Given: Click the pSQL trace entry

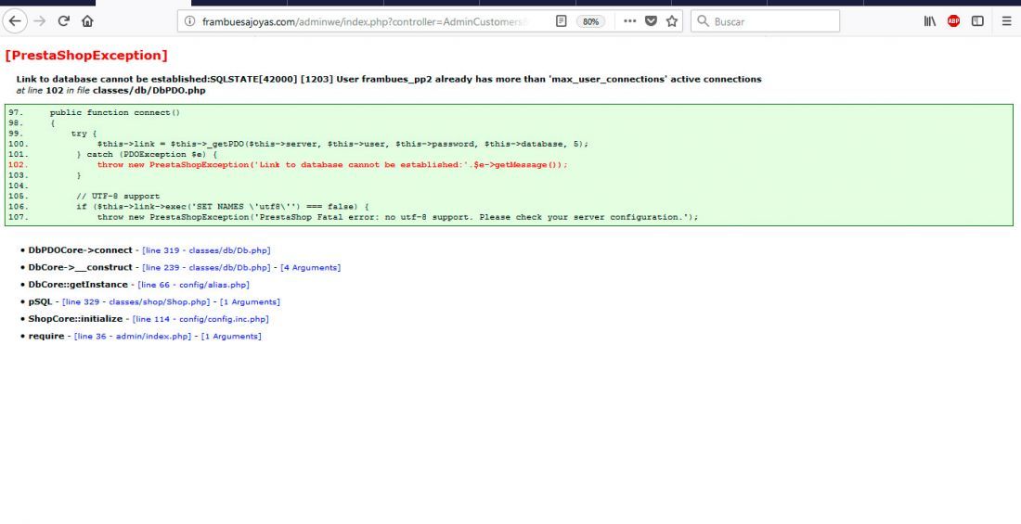Looking at the screenshot, I should click(x=40, y=302).
